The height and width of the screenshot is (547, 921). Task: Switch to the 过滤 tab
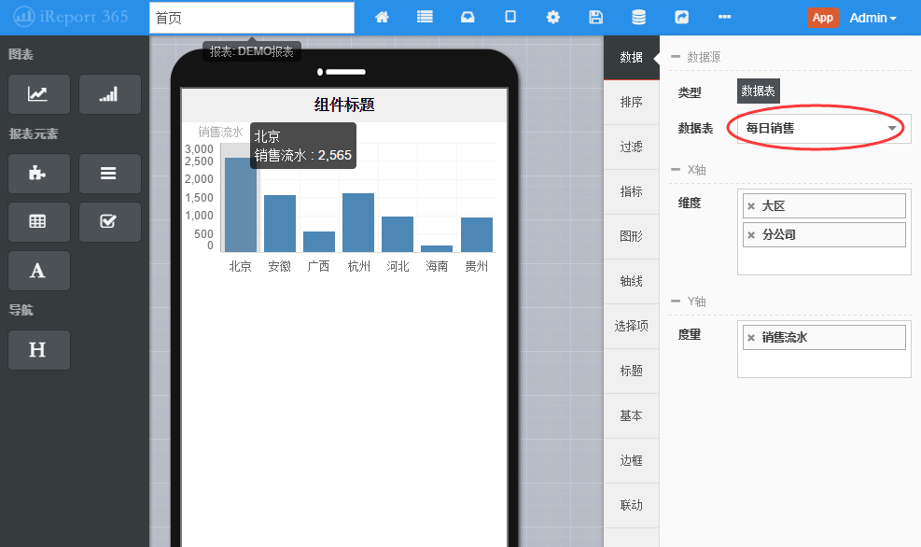coord(632,147)
